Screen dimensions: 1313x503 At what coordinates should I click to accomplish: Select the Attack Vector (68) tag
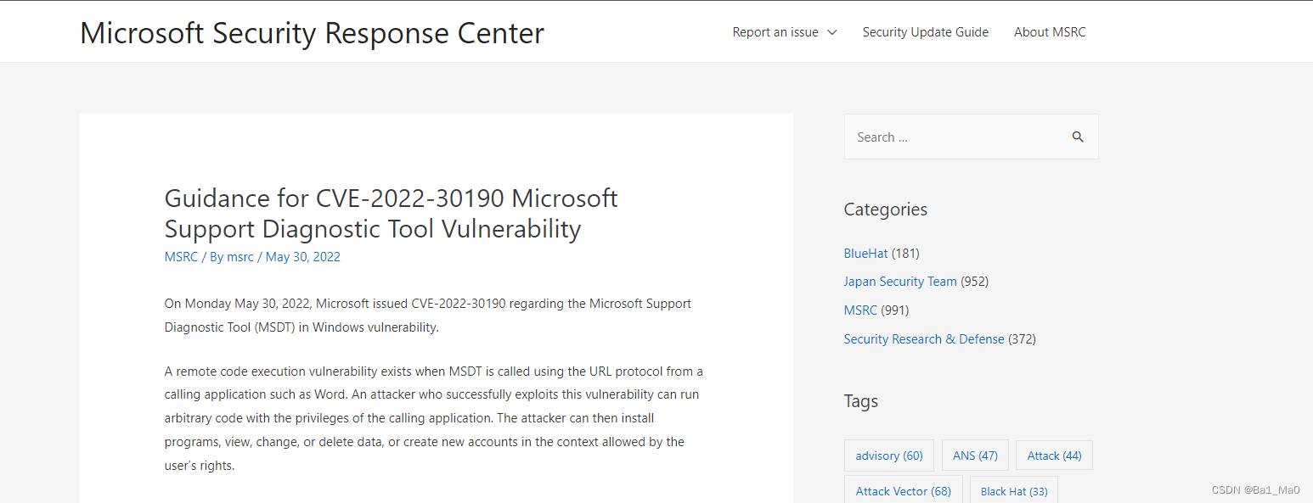903,490
